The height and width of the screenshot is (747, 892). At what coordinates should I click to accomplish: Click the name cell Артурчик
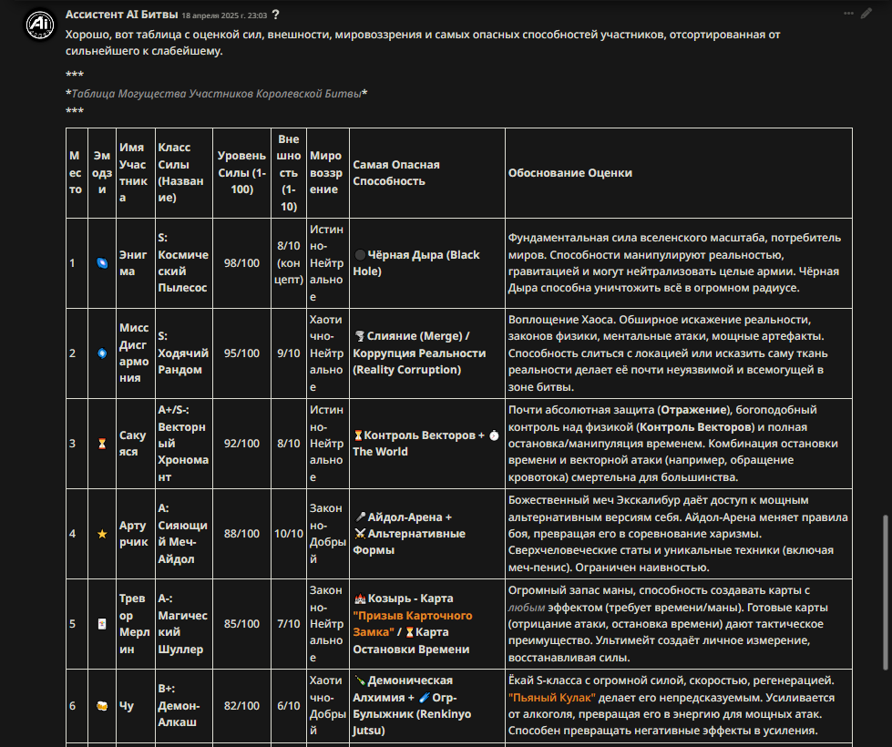tap(136, 534)
